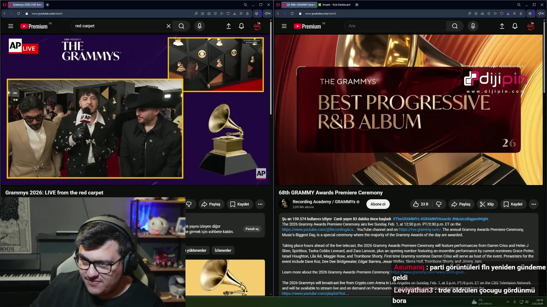Open account avatar in right YouTube window
The height and width of the screenshot is (307, 547).
[531, 26]
